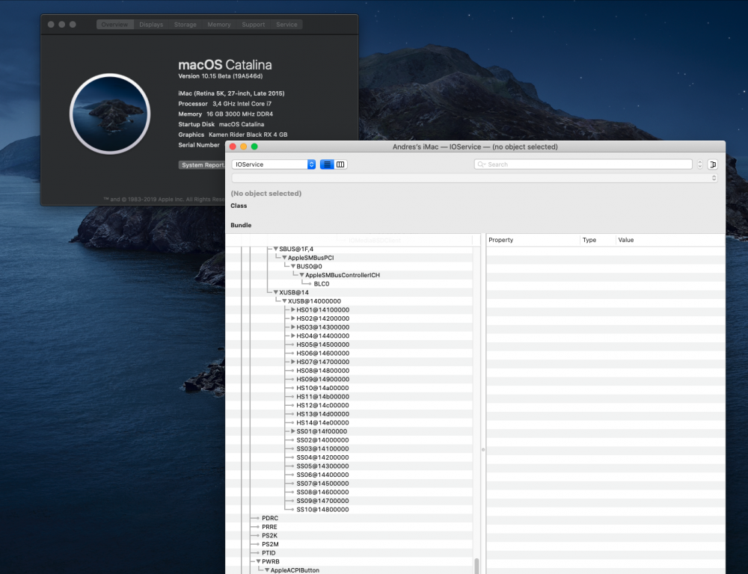The height and width of the screenshot is (574, 748).
Task: Click the Type column header
Action: click(x=597, y=240)
